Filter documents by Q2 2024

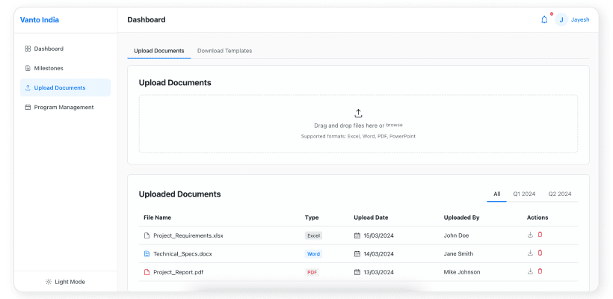pyautogui.click(x=560, y=194)
